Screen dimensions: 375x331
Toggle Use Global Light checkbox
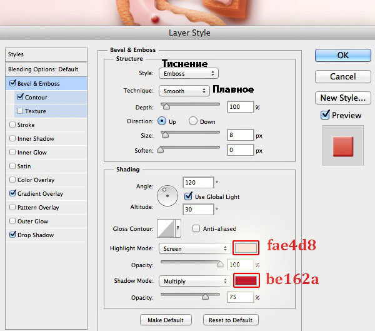coord(188,196)
